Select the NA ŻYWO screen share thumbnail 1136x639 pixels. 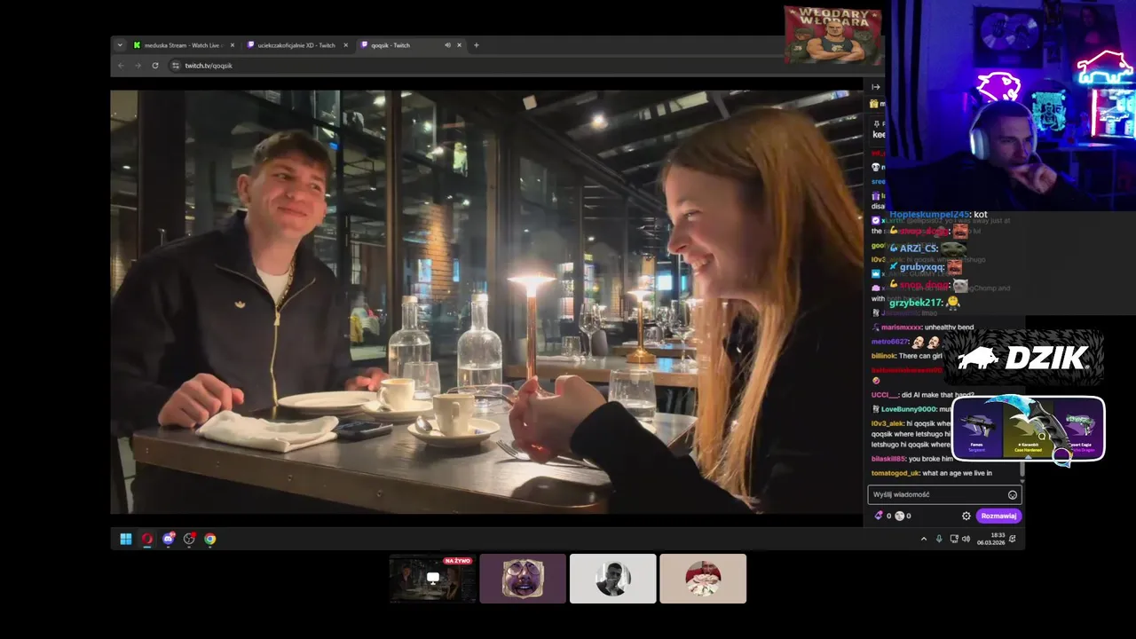pyautogui.click(x=432, y=579)
